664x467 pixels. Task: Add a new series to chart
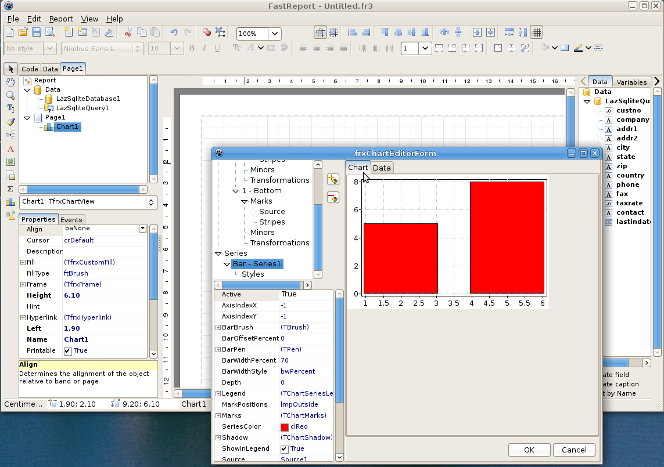333,180
